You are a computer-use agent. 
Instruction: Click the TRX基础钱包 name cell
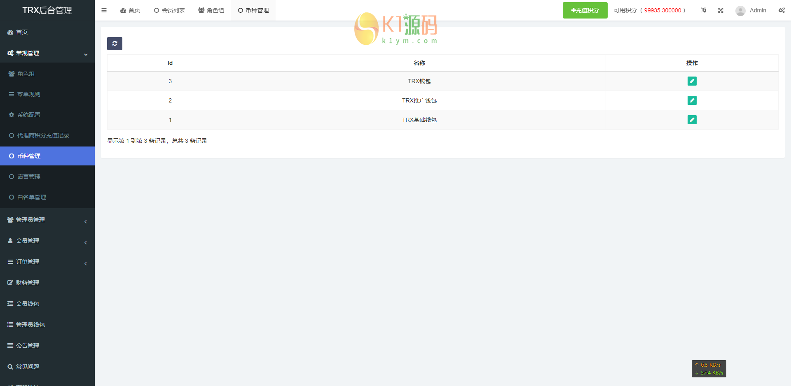(x=419, y=120)
